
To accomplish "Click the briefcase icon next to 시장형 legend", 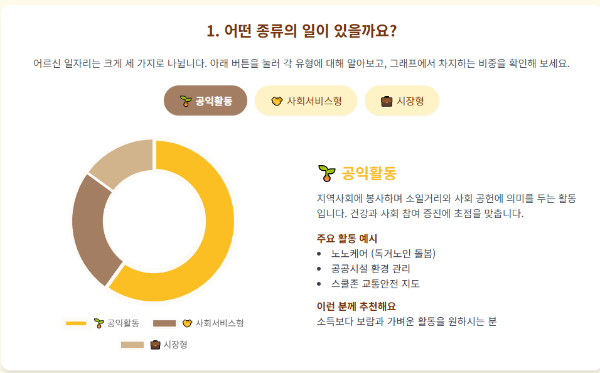I will (154, 345).
